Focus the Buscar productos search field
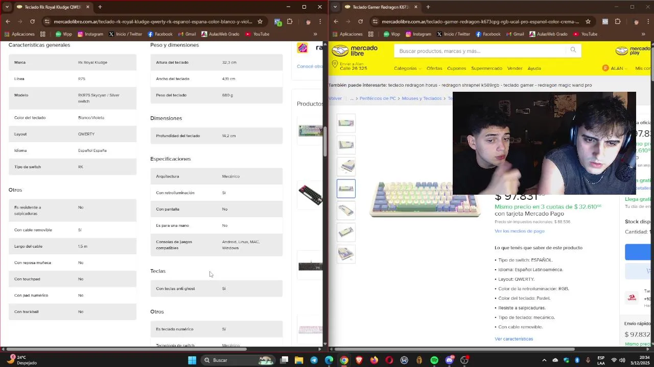 click(480, 50)
